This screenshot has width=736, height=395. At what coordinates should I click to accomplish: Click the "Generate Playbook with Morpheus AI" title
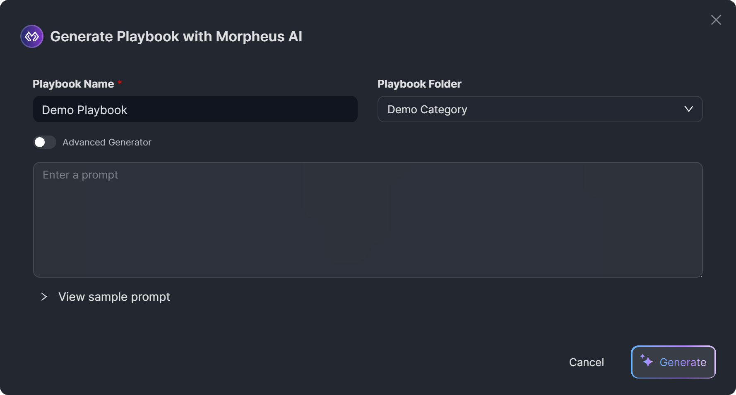tap(176, 36)
